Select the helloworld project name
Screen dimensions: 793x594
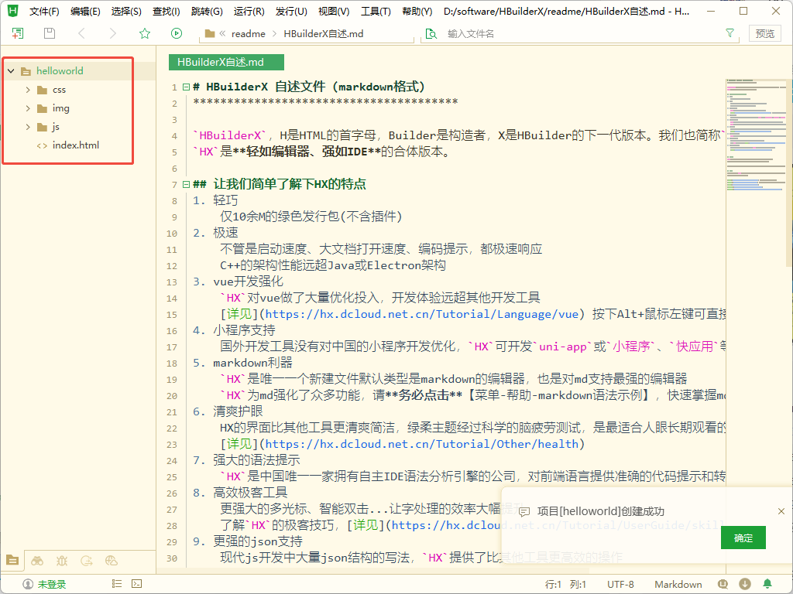click(60, 71)
